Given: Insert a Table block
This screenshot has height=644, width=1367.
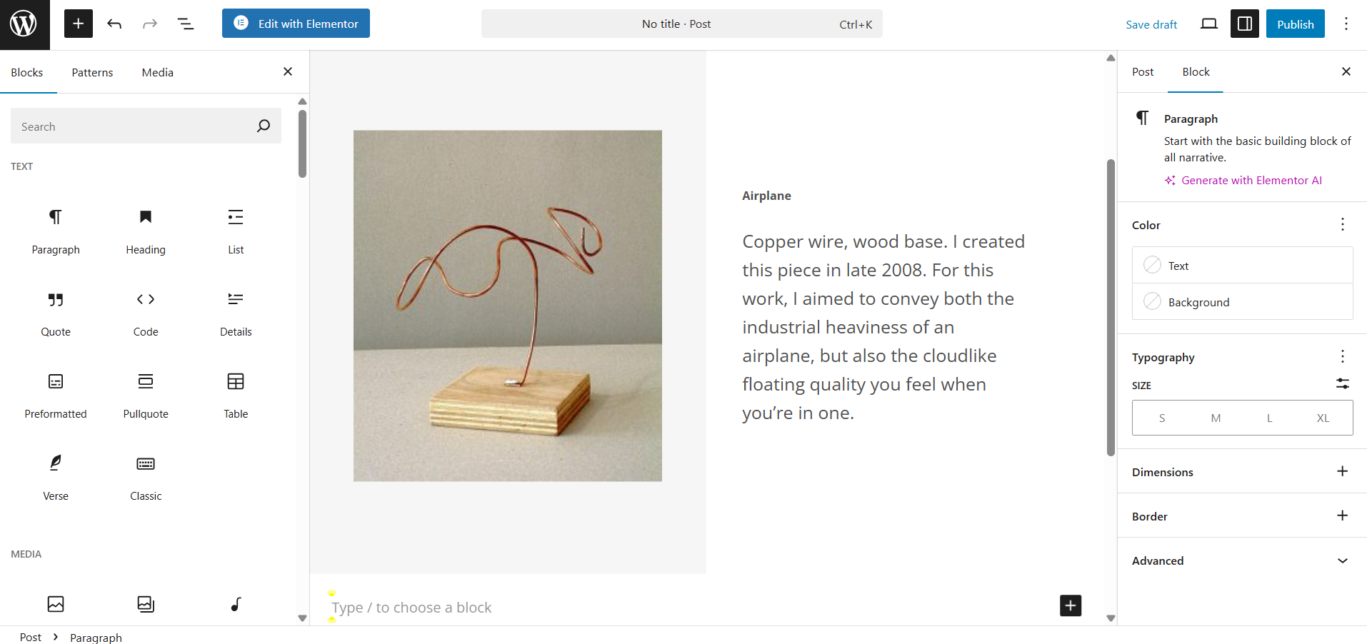Looking at the screenshot, I should [x=236, y=394].
